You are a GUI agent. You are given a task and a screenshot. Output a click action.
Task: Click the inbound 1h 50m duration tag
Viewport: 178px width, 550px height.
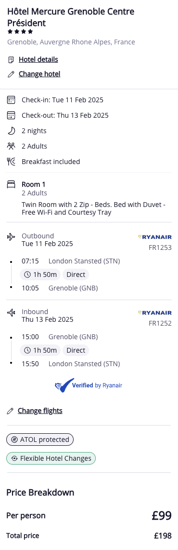pyautogui.click(x=40, y=350)
